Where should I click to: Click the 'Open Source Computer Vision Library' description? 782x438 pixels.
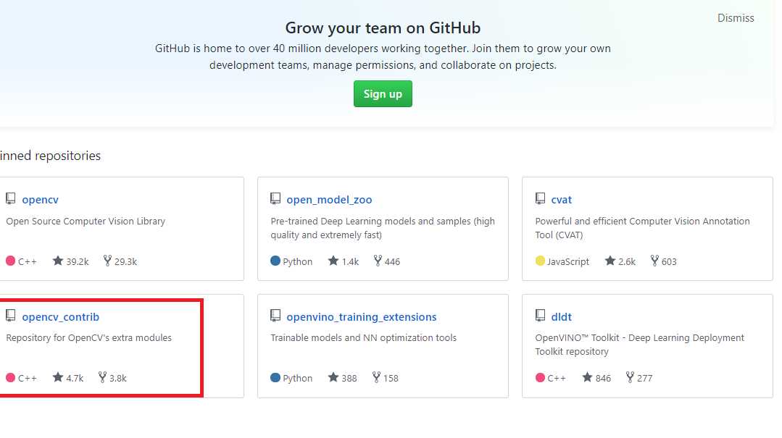(x=86, y=222)
